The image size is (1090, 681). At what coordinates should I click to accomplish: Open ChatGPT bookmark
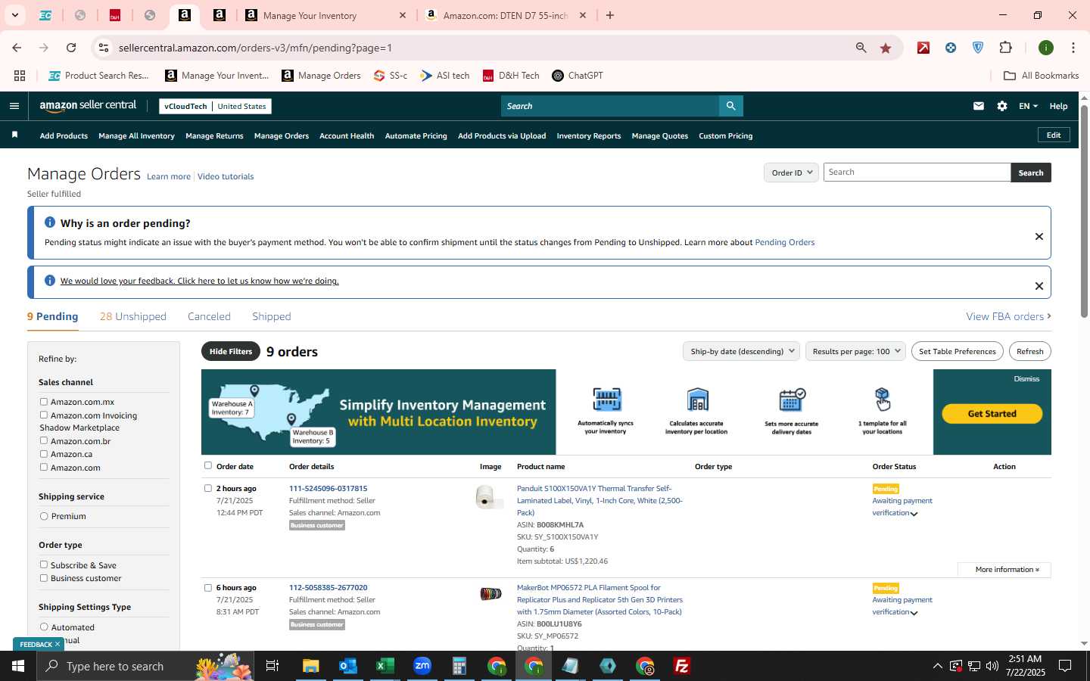coord(578,76)
